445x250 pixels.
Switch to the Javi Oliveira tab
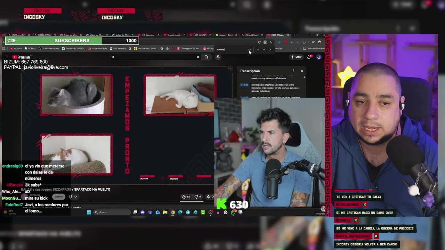tap(251, 35)
